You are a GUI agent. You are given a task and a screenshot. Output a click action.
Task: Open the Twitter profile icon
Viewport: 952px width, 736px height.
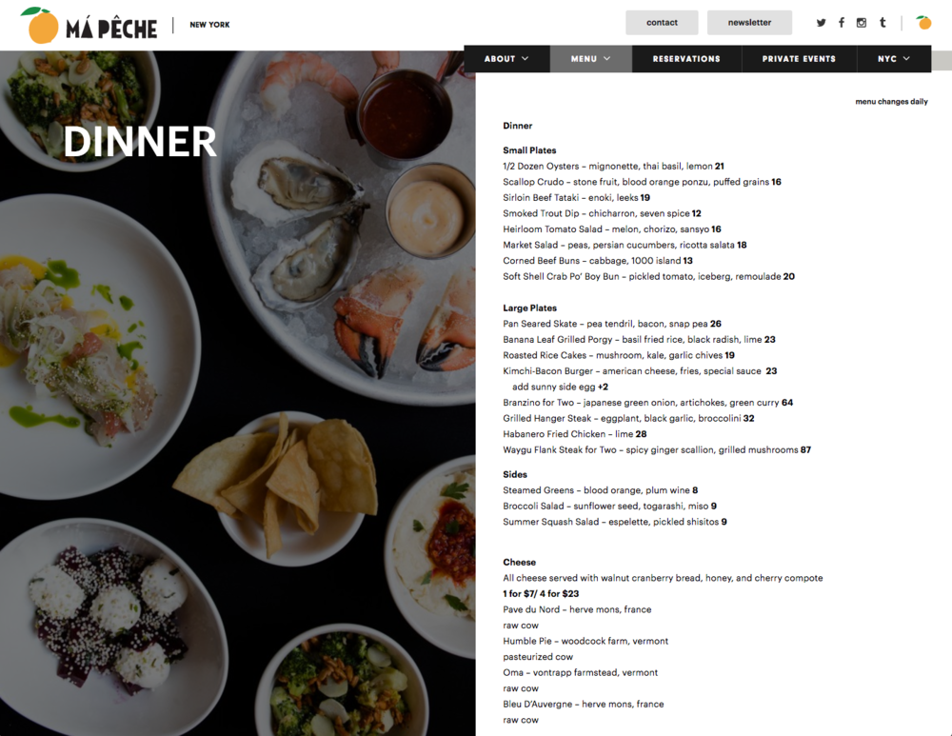pyautogui.click(x=821, y=23)
